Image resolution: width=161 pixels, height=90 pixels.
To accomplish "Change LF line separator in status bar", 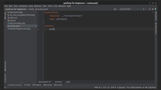I will coord(108,87).
